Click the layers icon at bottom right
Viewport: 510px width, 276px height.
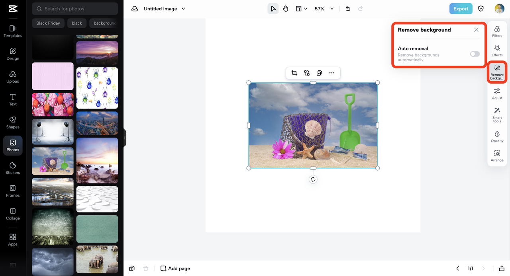pyautogui.click(x=502, y=268)
